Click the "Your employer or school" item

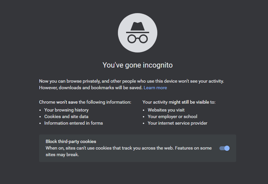(x=172, y=116)
